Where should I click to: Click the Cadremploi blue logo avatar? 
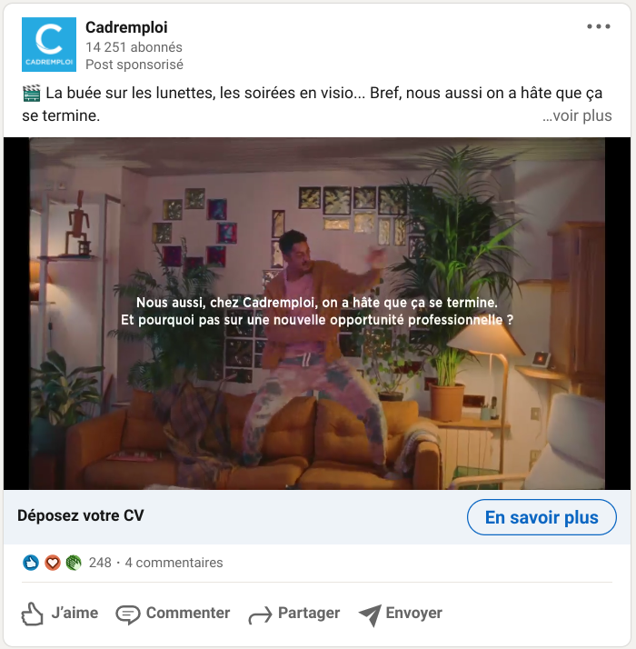(49, 45)
